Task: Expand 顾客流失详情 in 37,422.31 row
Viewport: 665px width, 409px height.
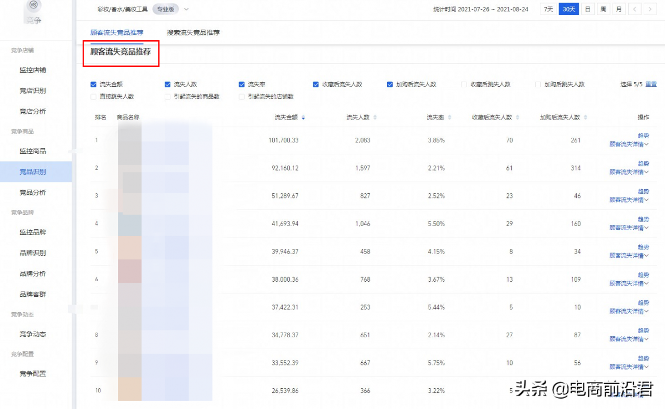Action: point(629,311)
